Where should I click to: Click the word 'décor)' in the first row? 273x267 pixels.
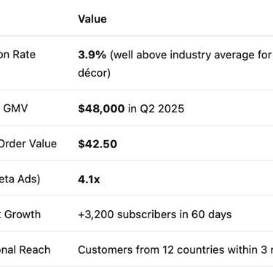94,73
